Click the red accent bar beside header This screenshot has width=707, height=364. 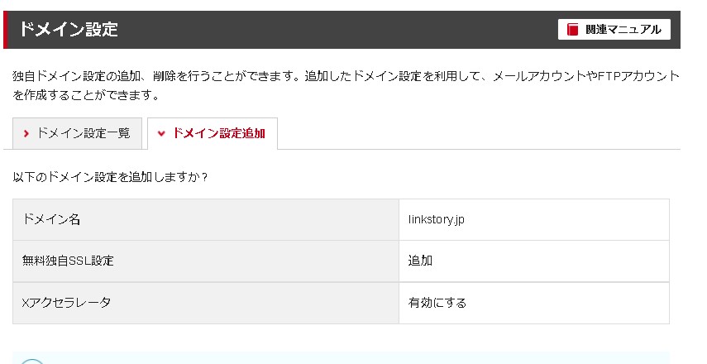[5, 31]
